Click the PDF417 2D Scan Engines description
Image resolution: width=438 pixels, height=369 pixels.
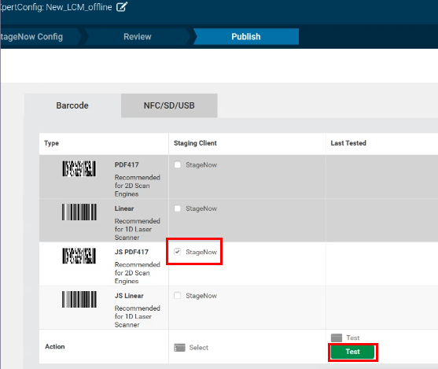tap(137, 186)
